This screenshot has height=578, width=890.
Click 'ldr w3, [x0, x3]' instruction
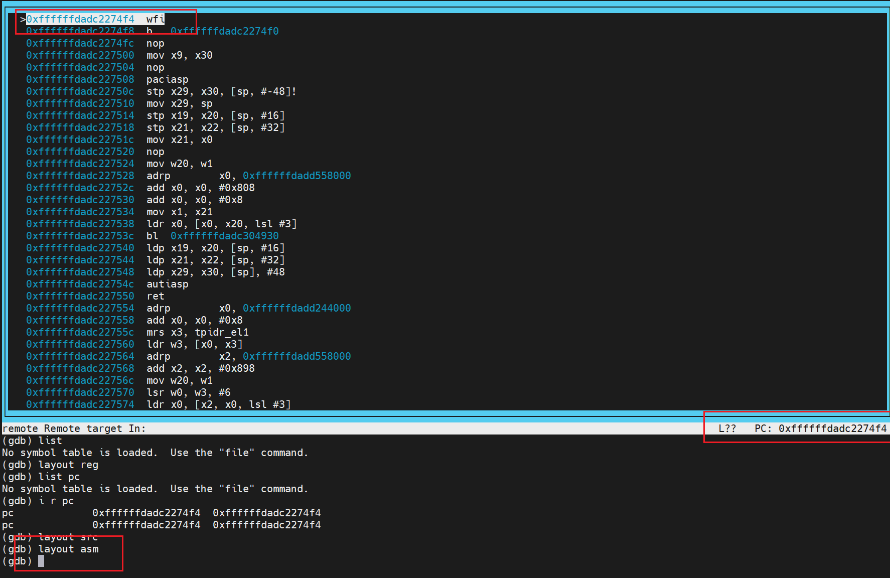pyautogui.click(x=195, y=344)
